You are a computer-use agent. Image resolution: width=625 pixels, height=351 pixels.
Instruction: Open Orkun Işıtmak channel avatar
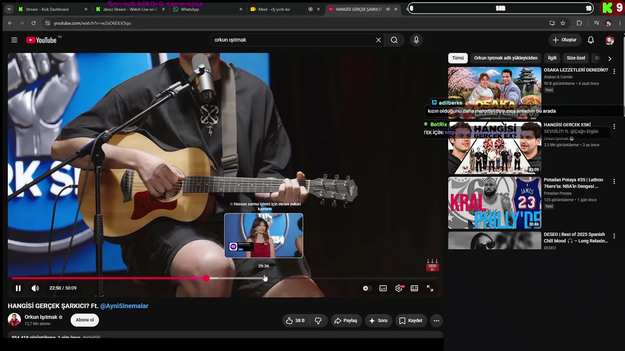point(14,320)
